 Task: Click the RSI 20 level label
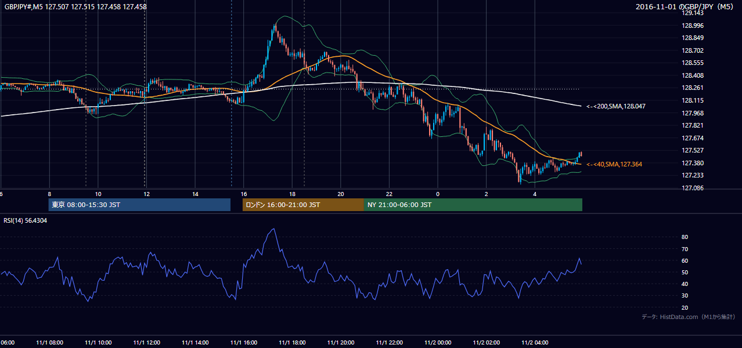[685, 307]
